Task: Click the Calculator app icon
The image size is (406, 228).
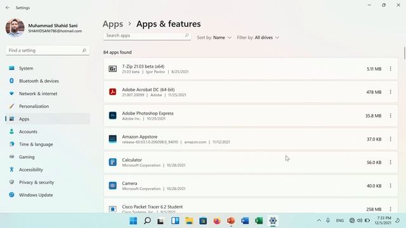Action: [113, 162]
